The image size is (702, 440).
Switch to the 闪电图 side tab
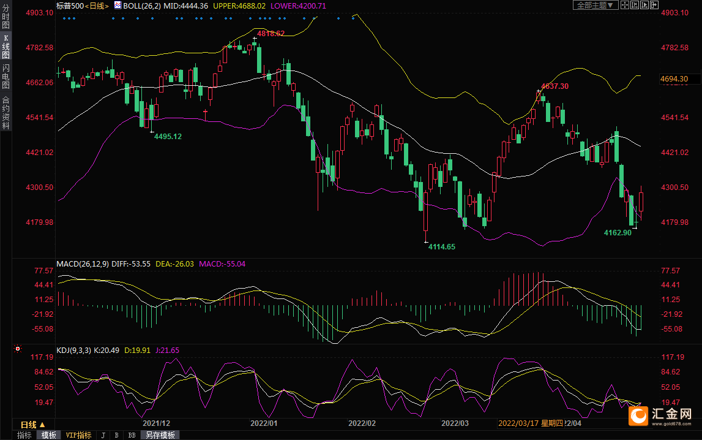[x=6, y=77]
